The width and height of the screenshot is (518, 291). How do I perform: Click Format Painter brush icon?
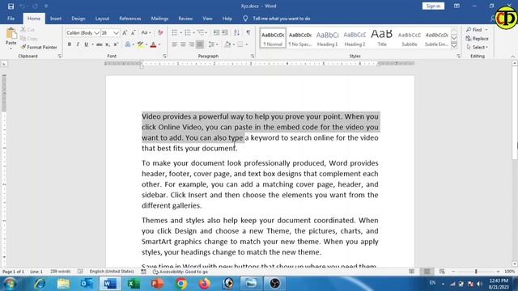coord(23,47)
